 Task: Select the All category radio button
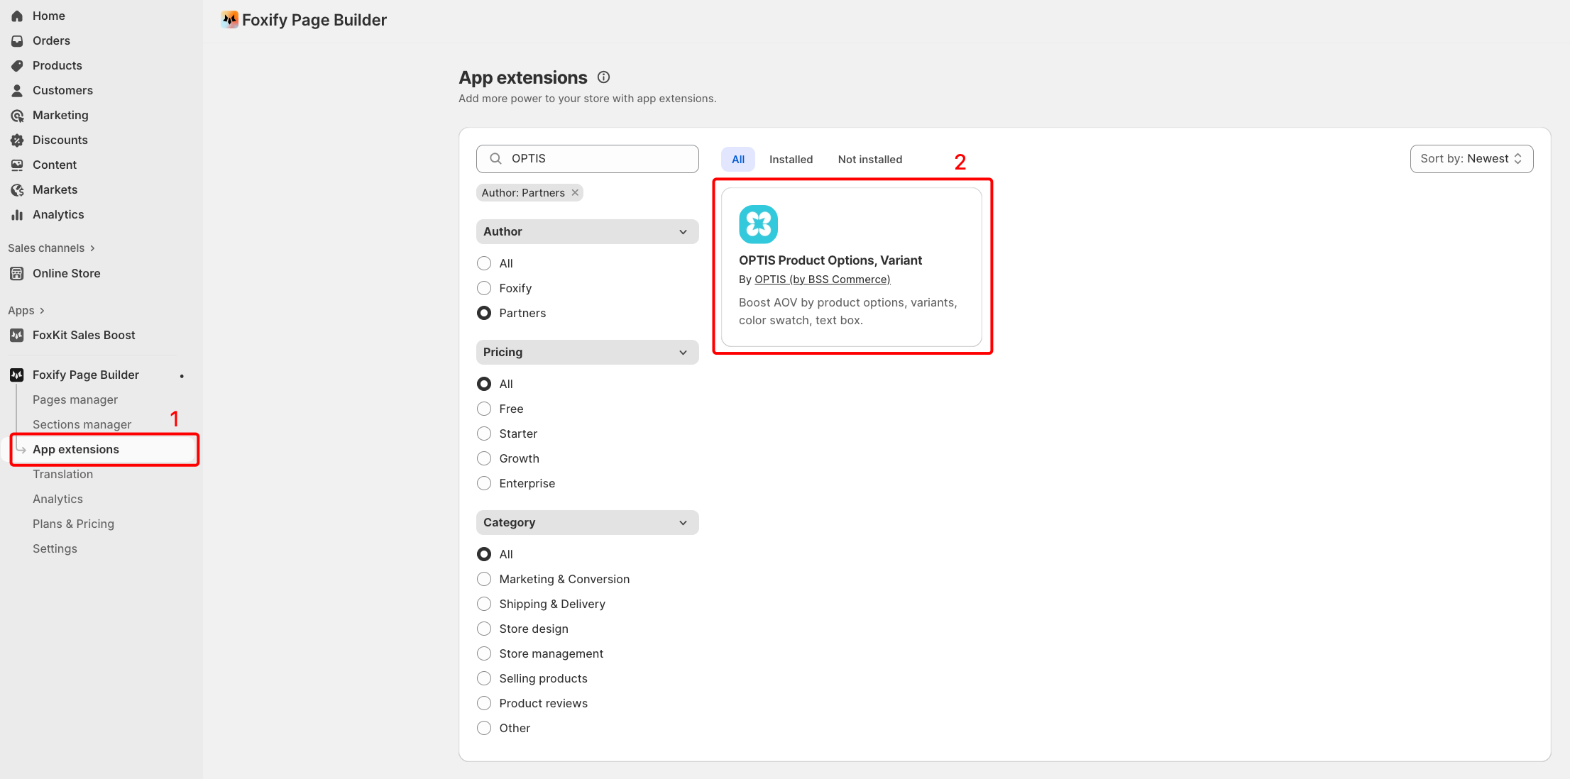pyautogui.click(x=484, y=554)
